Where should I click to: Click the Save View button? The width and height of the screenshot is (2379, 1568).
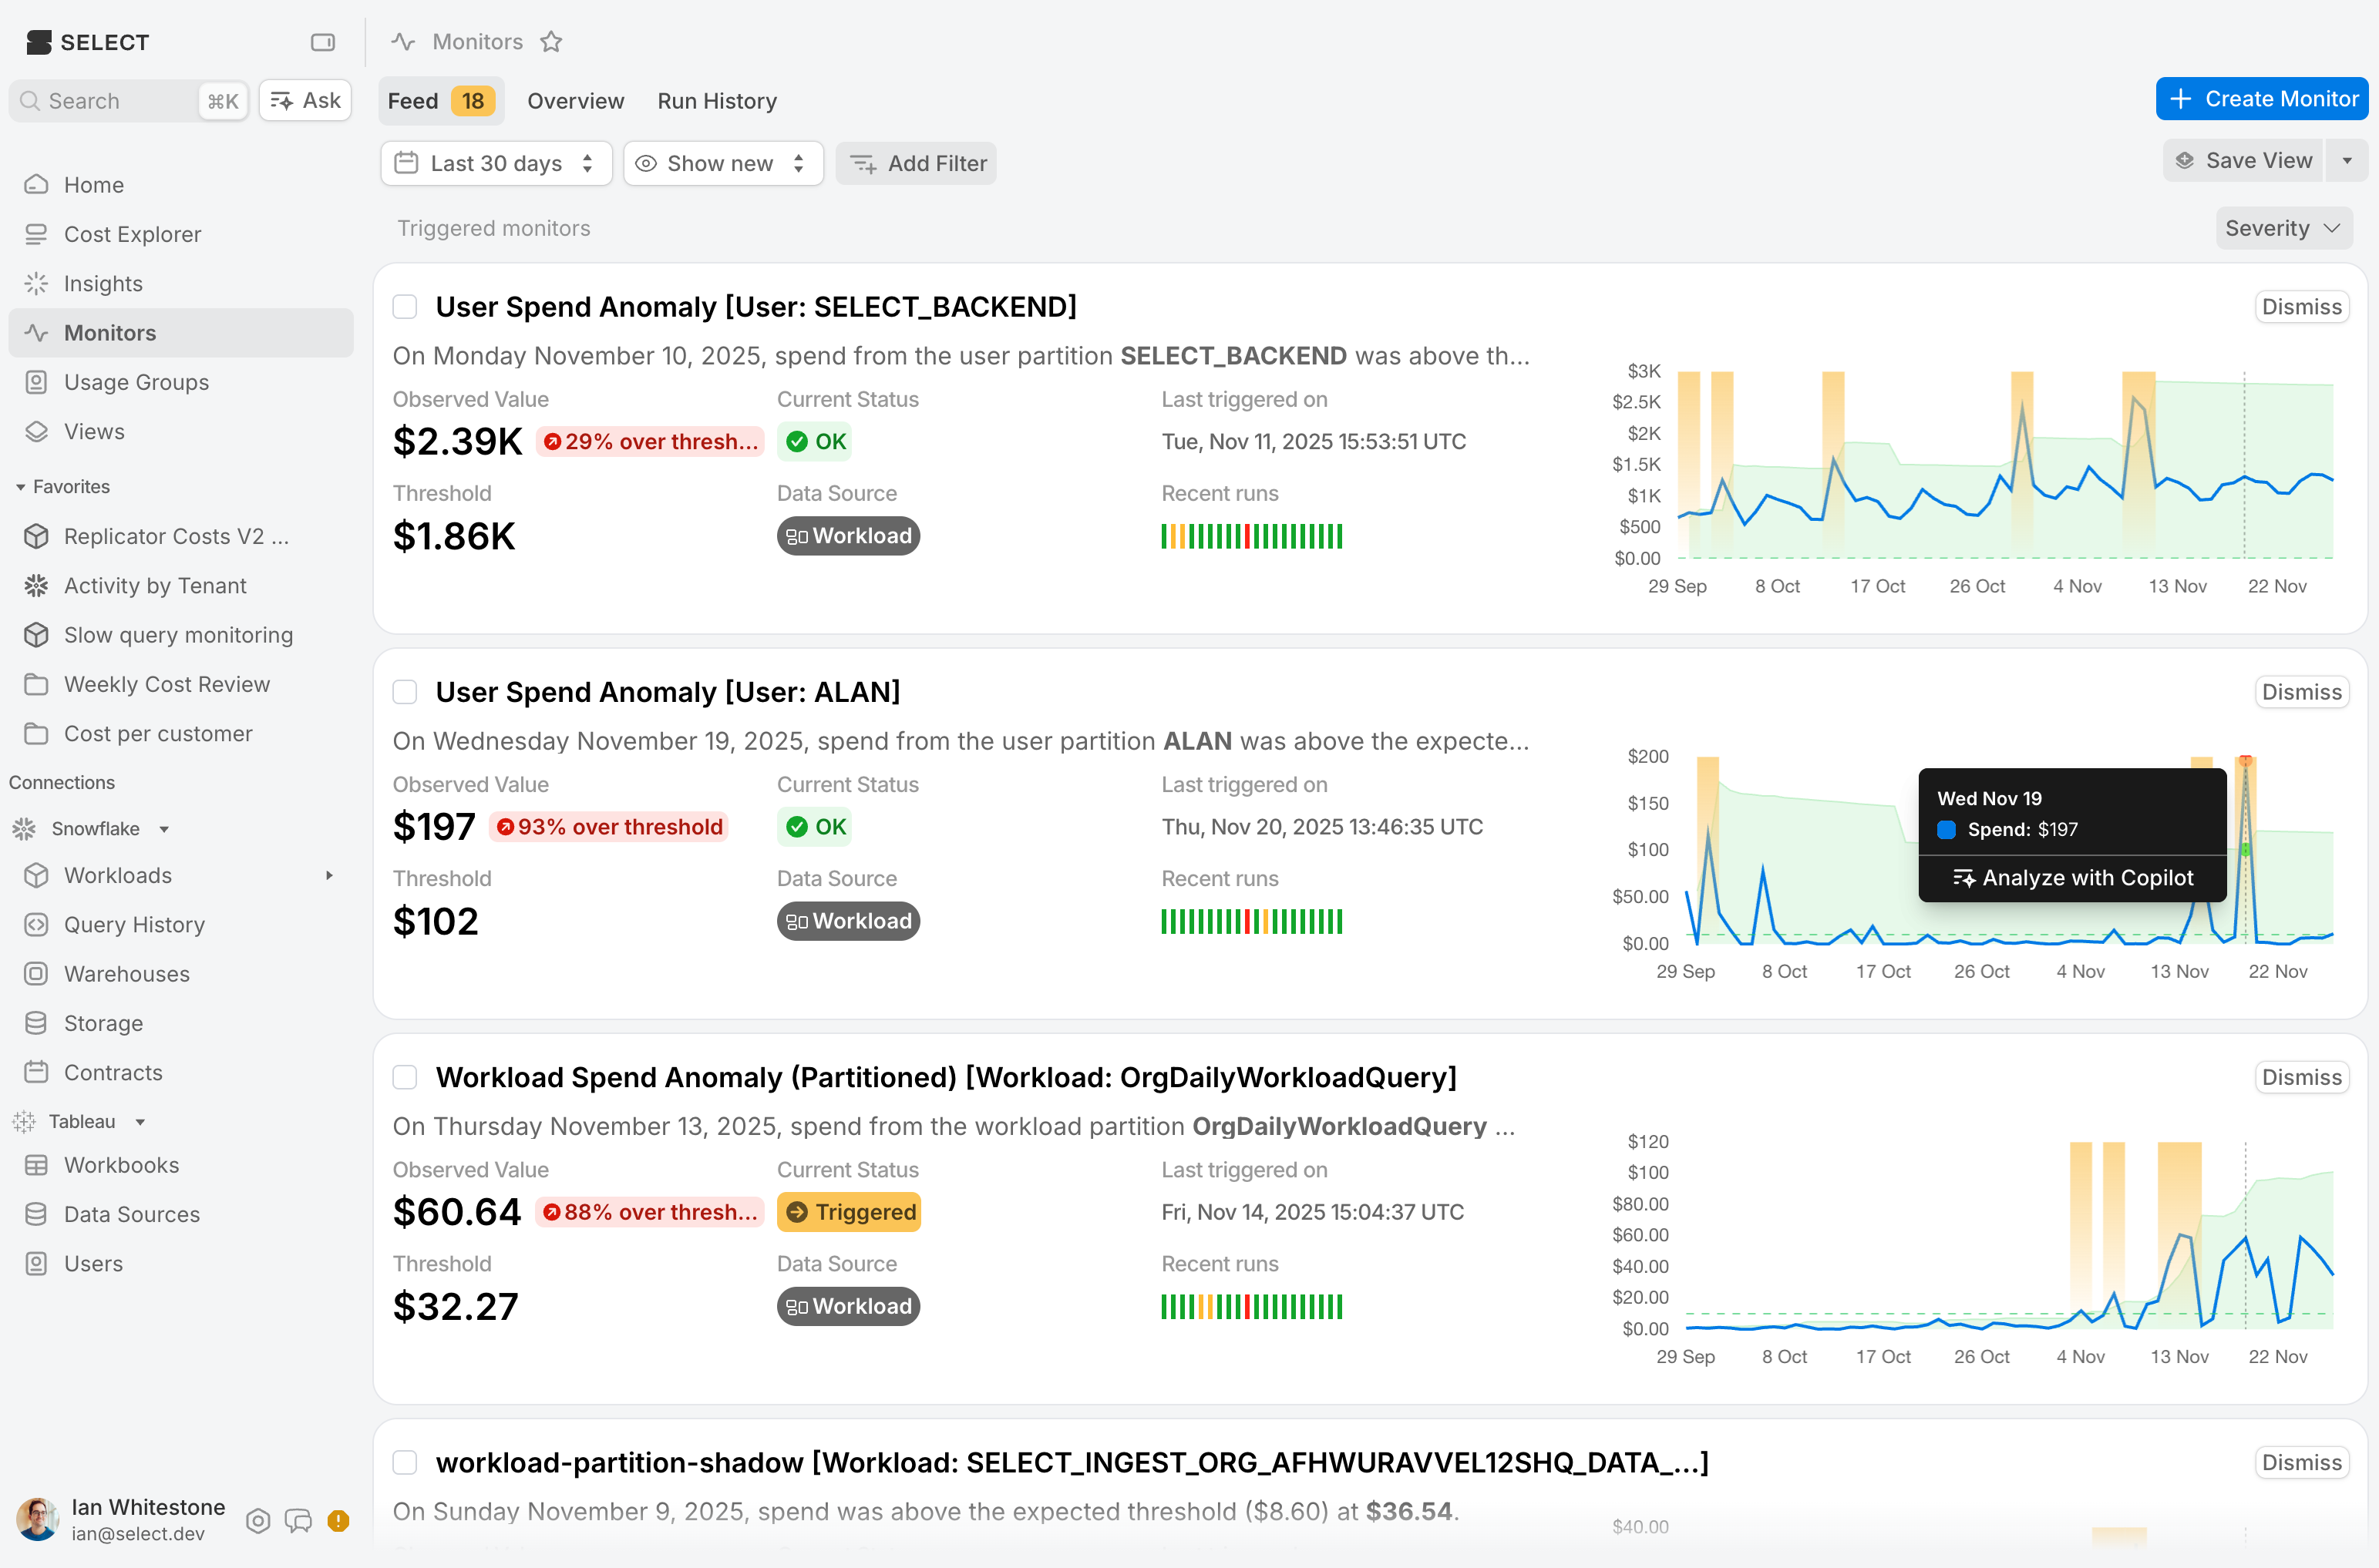(x=2244, y=161)
